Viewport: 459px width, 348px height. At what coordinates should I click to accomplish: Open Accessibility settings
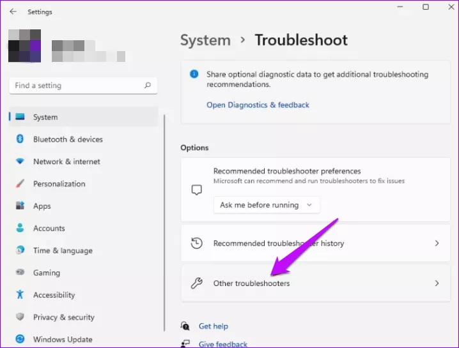coord(84,295)
